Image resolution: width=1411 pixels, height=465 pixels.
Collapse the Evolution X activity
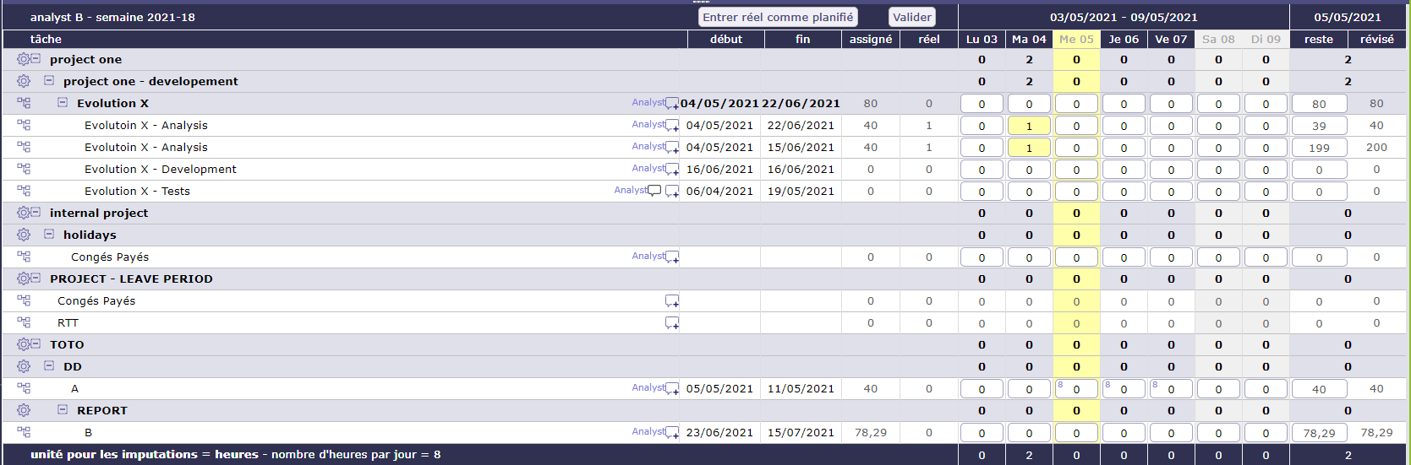(63, 103)
